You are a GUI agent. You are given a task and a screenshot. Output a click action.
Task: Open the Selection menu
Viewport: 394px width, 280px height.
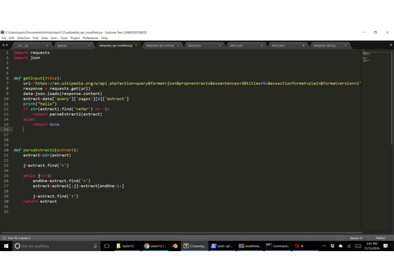click(x=23, y=38)
